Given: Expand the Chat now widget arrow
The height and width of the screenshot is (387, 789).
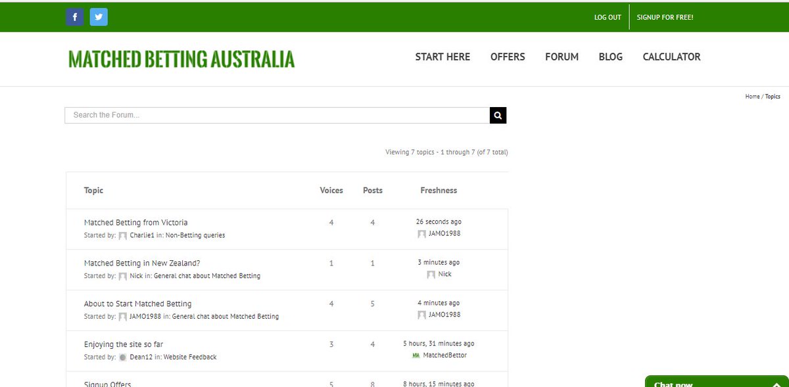Looking at the screenshot, I should coord(777,385).
